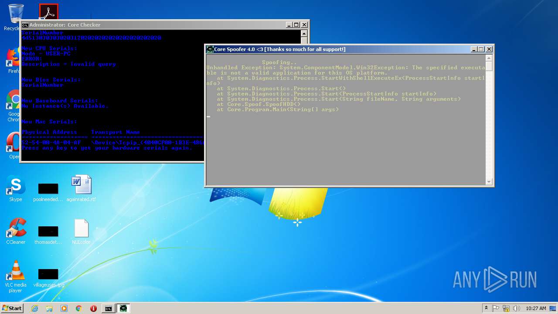Open Windows Media Player taskbar icon

click(64, 308)
